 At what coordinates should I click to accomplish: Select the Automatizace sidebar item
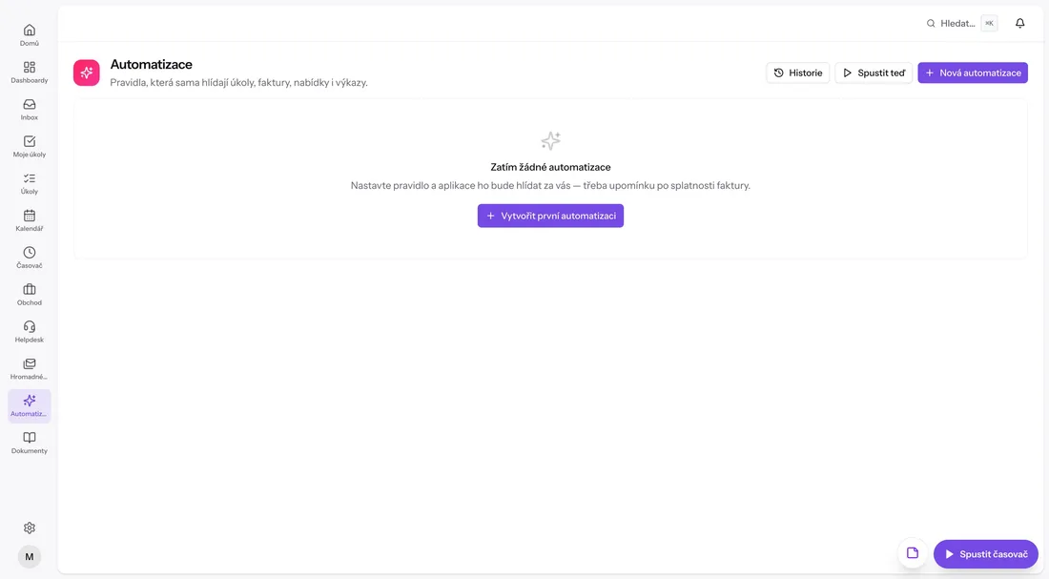tap(30, 405)
